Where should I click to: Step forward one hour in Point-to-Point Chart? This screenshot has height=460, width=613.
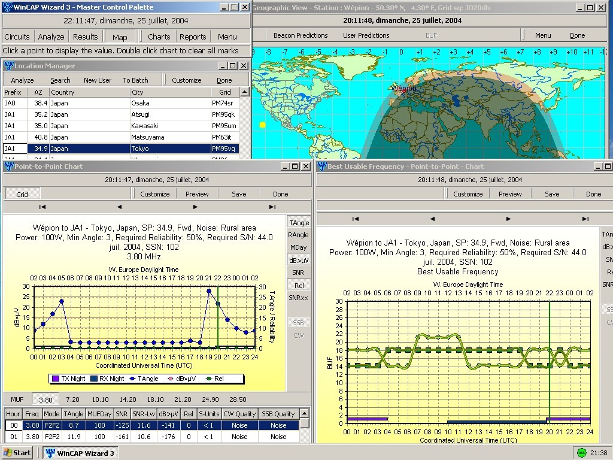(196, 207)
